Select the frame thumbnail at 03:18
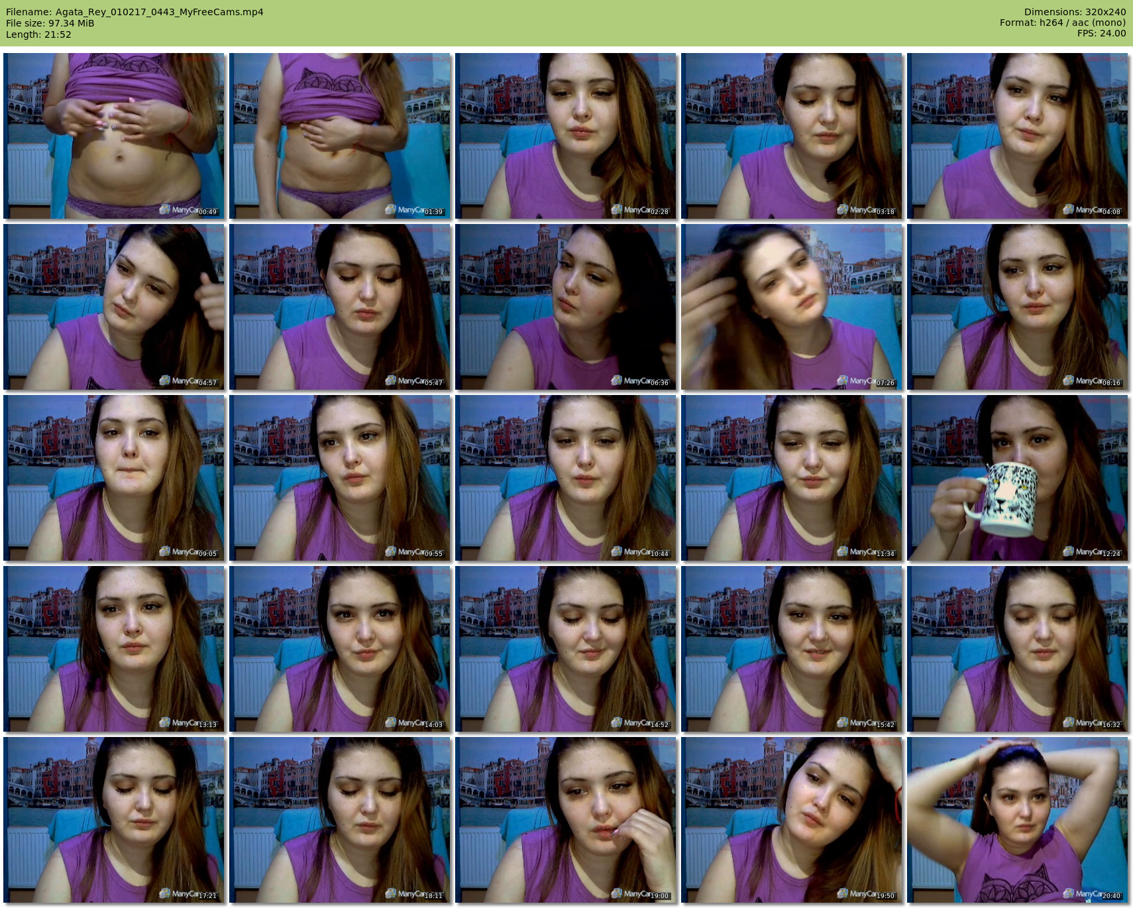The width and height of the screenshot is (1133, 908). (792, 136)
